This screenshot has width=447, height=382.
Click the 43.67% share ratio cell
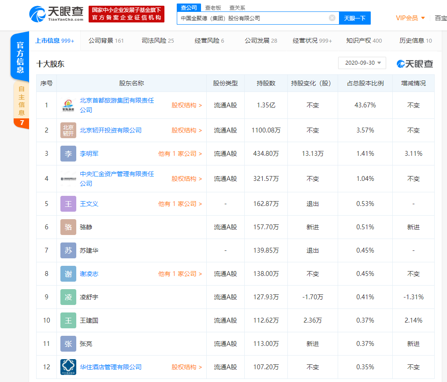click(x=365, y=105)
